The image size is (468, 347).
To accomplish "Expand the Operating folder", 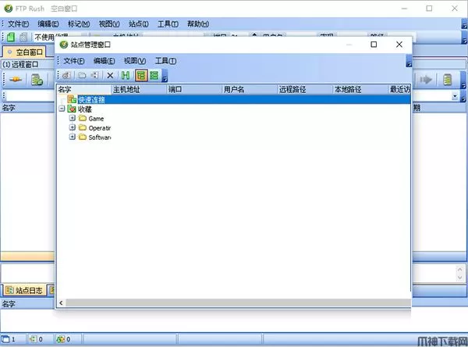I will (72, 127).
